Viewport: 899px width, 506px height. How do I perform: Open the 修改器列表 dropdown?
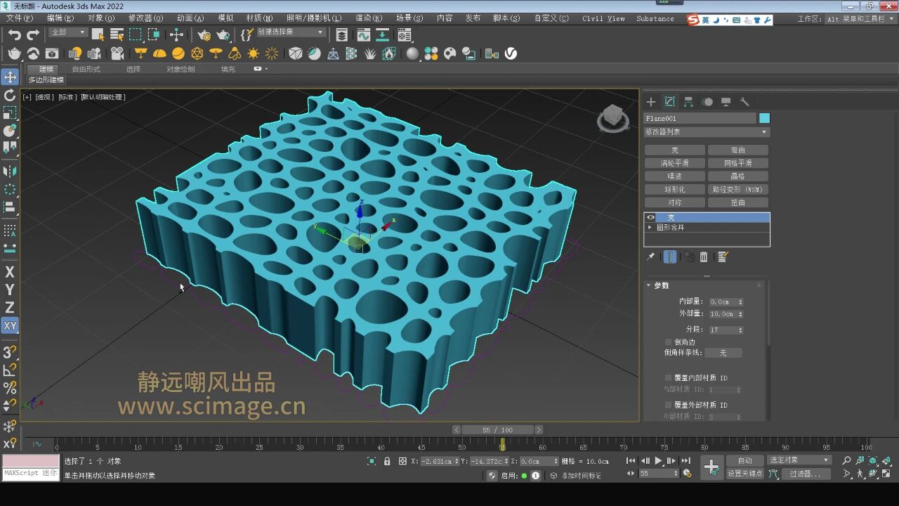tap(706, 131)
